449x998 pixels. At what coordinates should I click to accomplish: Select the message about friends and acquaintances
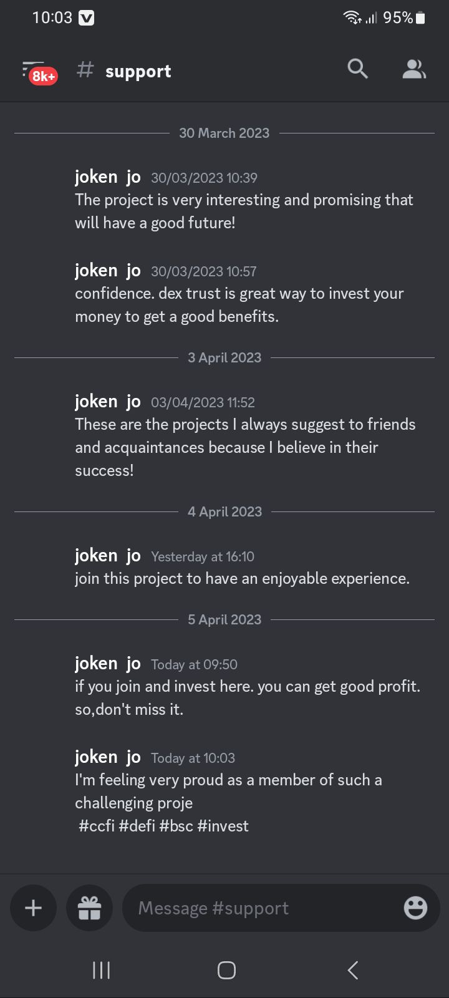[245, 447]
